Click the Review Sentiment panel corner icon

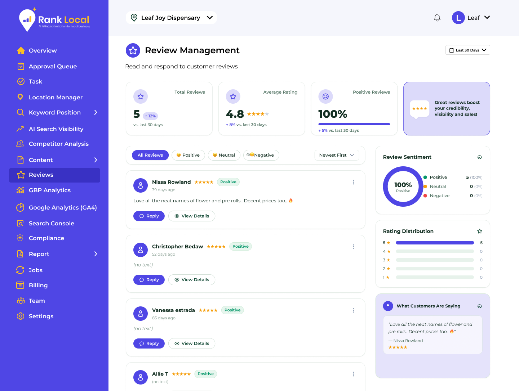tap(480, 157)
